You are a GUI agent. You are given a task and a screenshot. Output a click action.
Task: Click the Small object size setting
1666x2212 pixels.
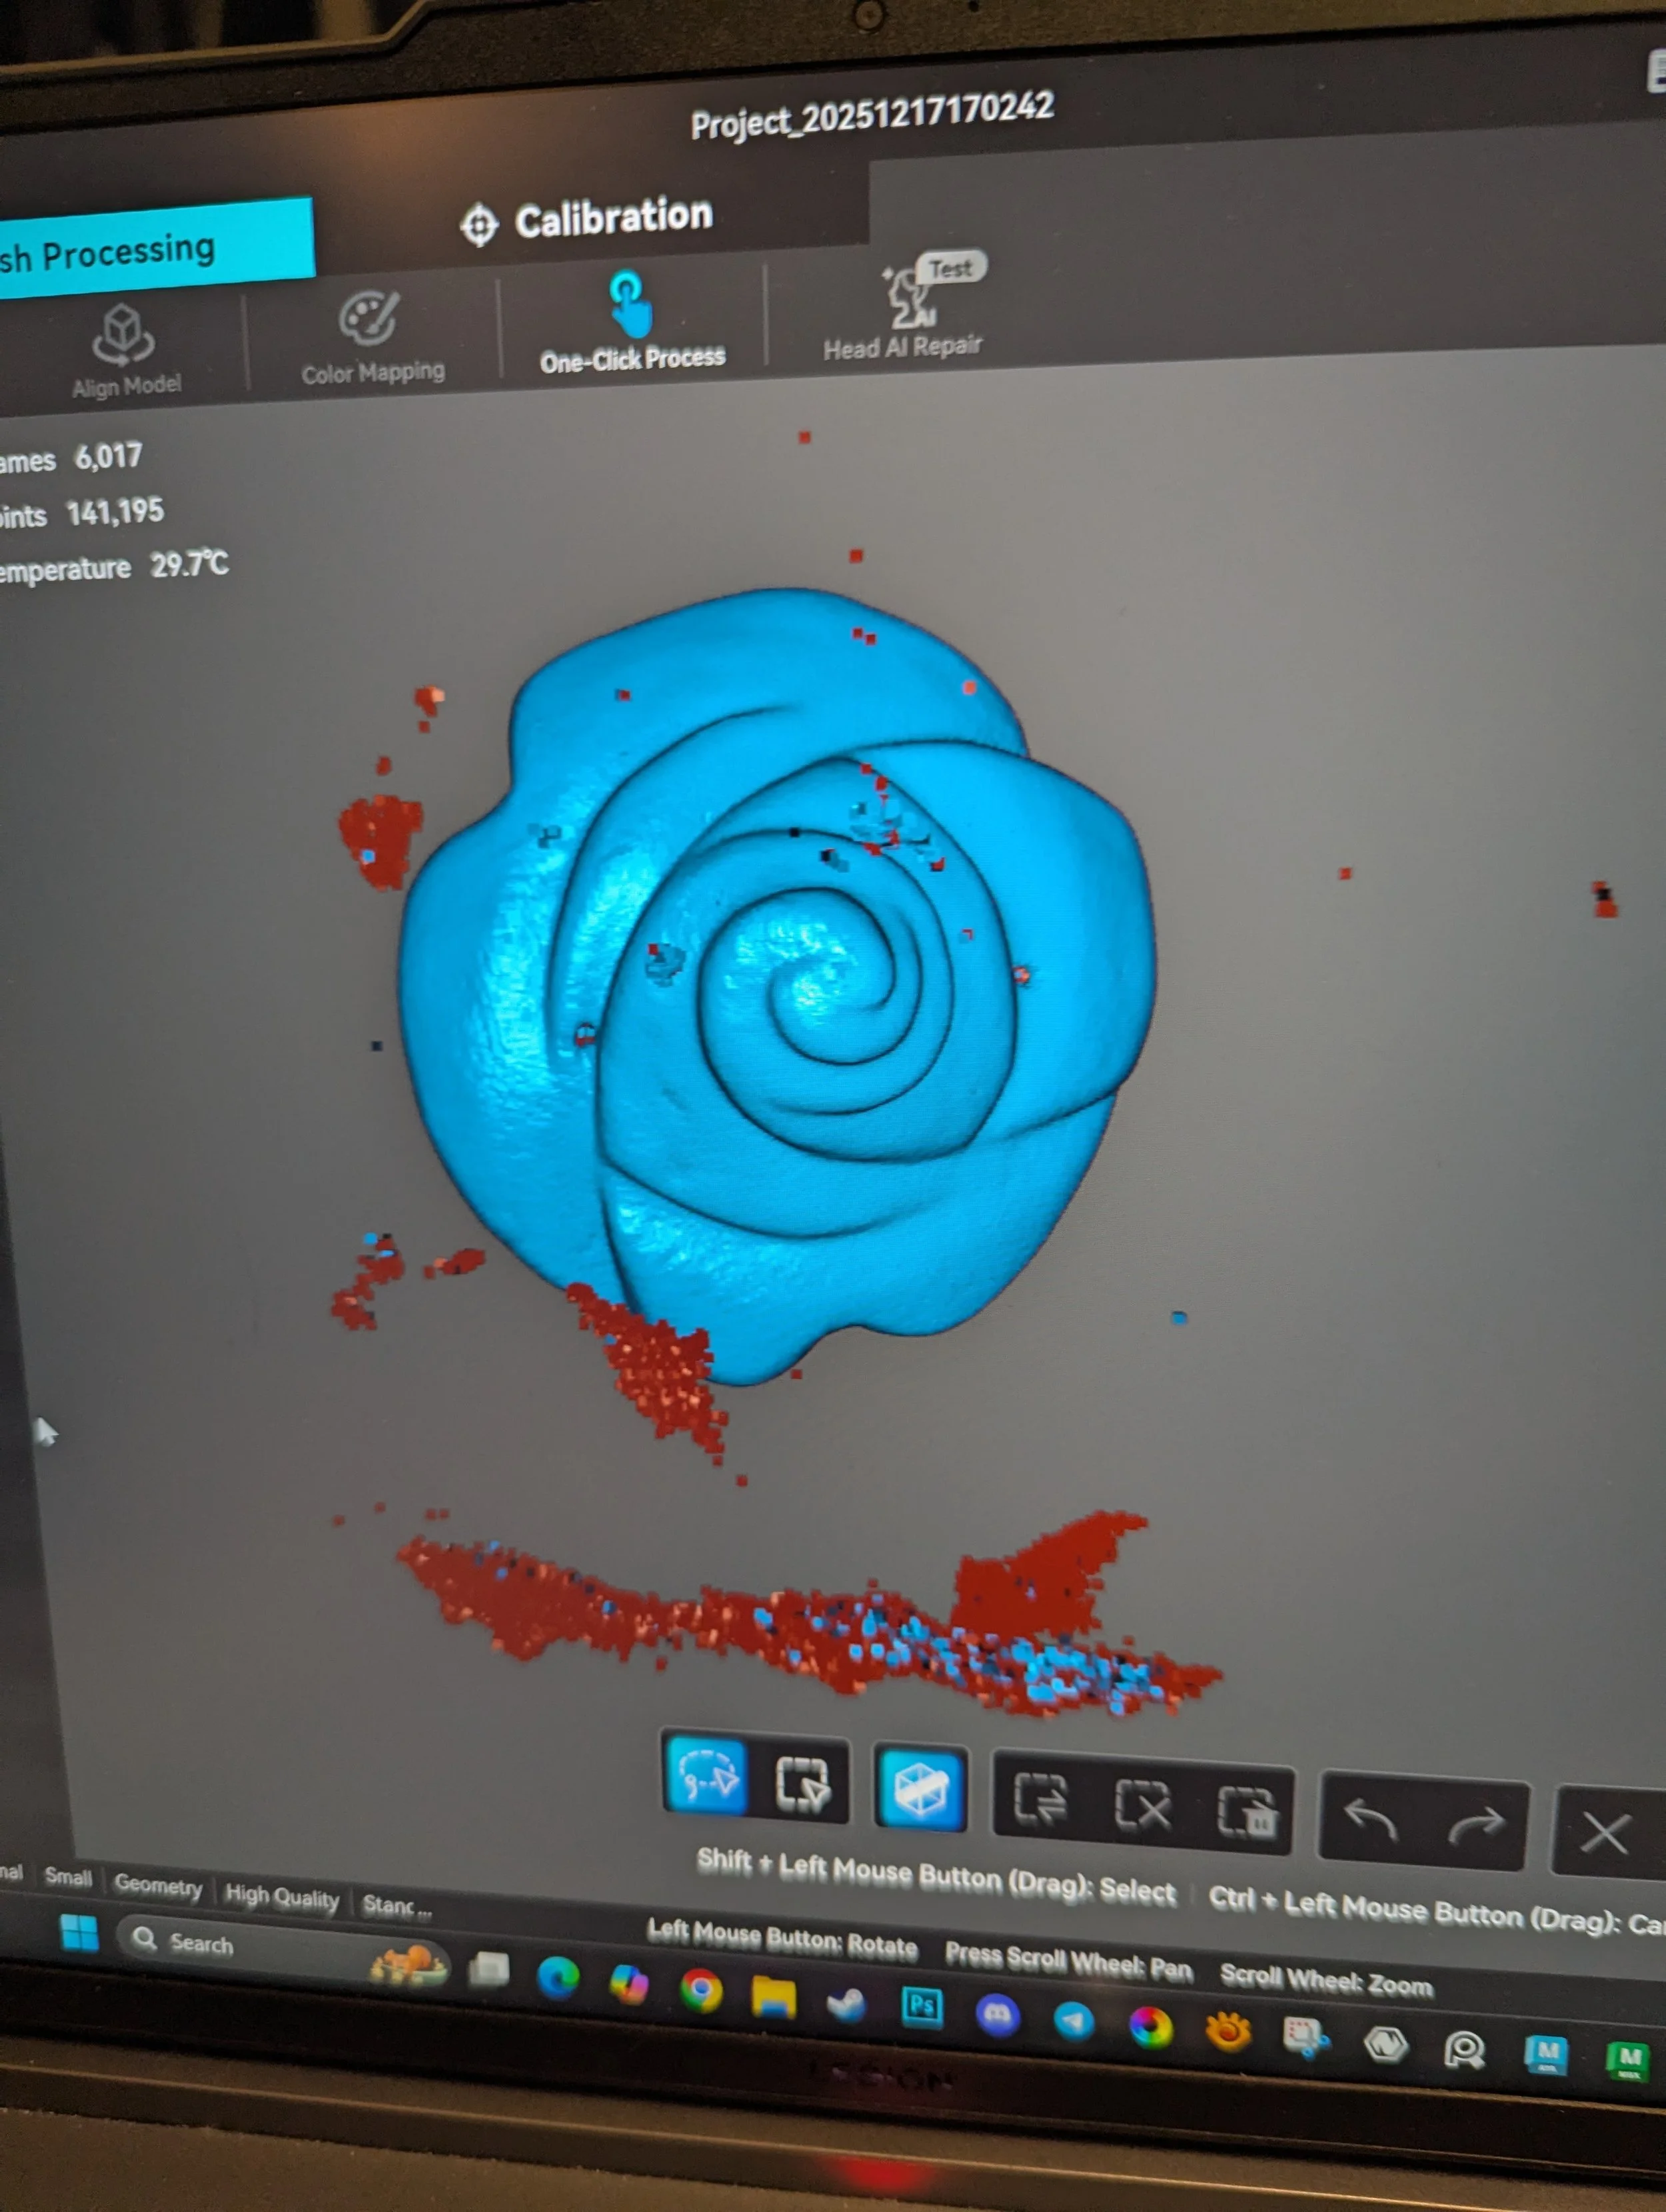(68, 1877)
